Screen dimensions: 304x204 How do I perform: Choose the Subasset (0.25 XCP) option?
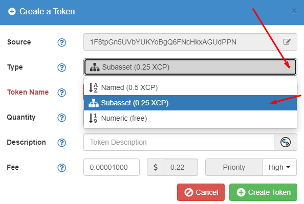[x=190, y=103]
